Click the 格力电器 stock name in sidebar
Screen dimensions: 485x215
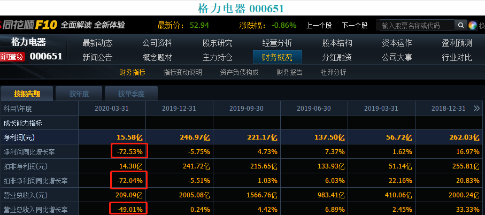pyautogui.click(x=28, y=42)
